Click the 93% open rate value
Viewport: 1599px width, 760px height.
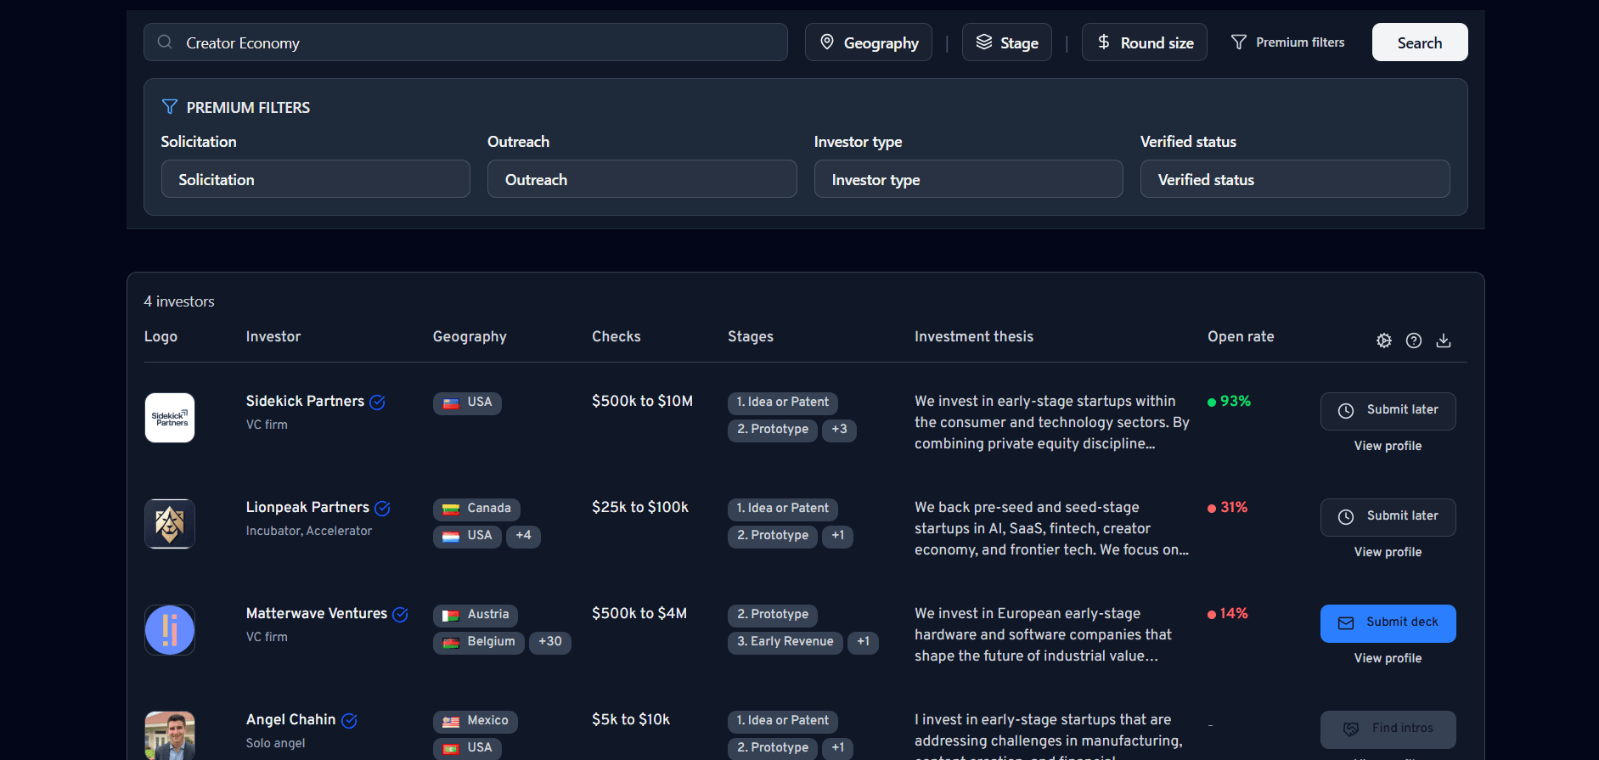pos(1236,401)
